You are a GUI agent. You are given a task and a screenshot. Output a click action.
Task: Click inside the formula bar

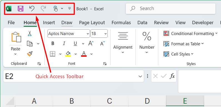pyautogui.click(x=199, y=81)
